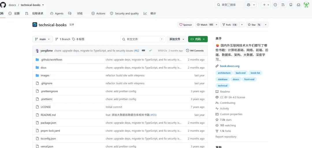
Task: Click the link icon beside book.doocs.org
Action: point(217,66)
